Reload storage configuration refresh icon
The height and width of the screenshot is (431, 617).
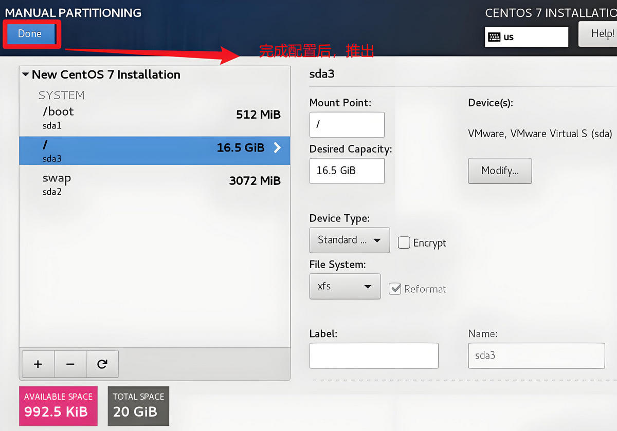click(102, 364)
